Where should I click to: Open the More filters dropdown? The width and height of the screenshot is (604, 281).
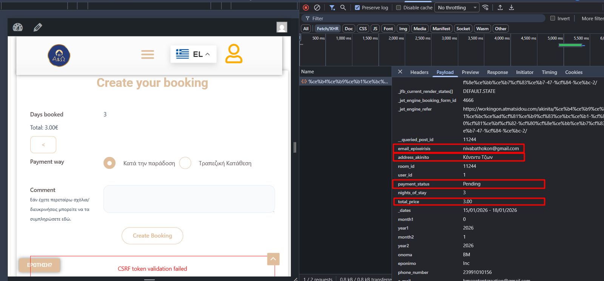click(592, 18)
